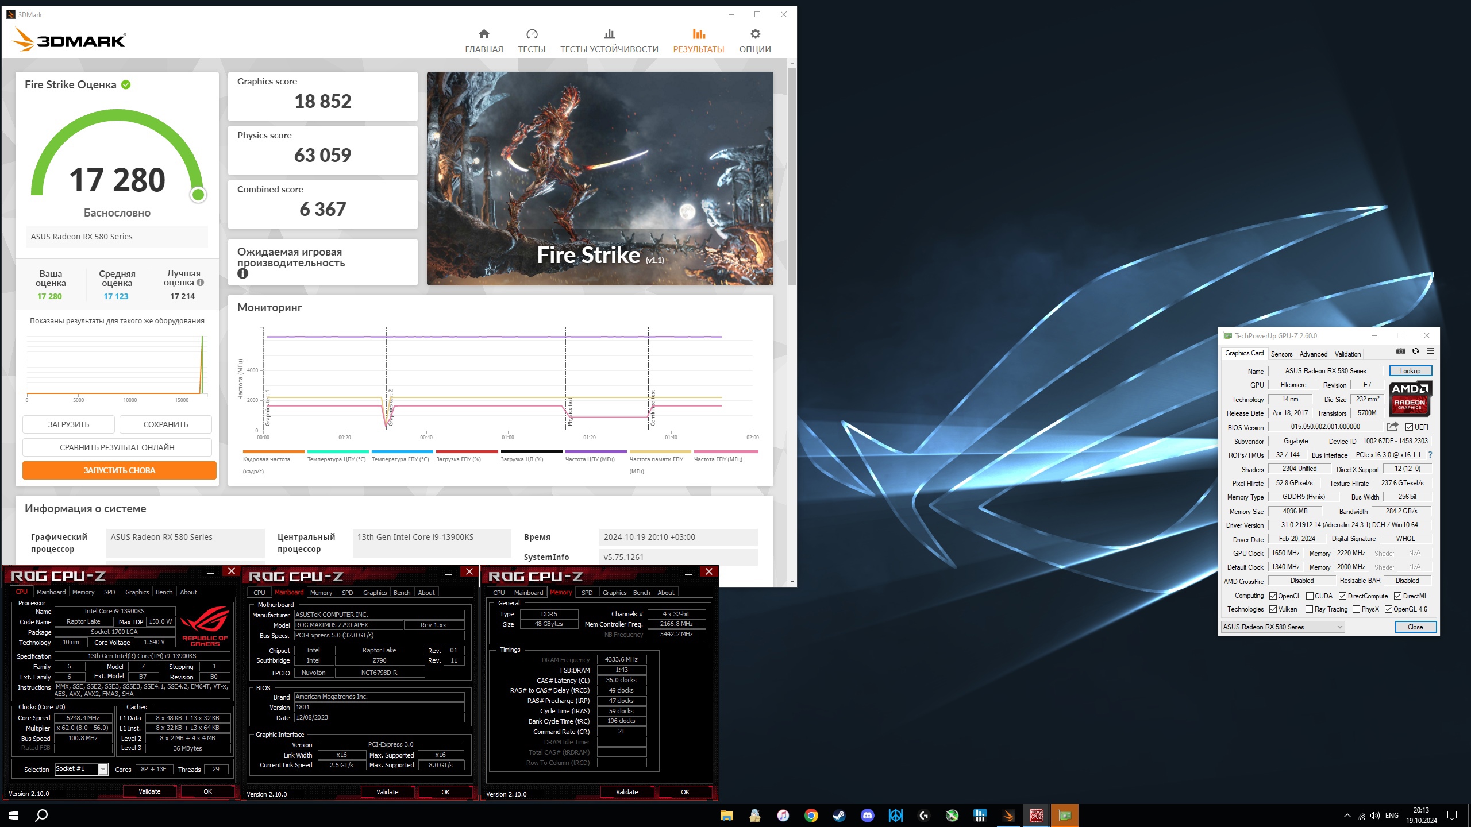Click the orange Кадровая частота legend swatch

click(274, 452)
